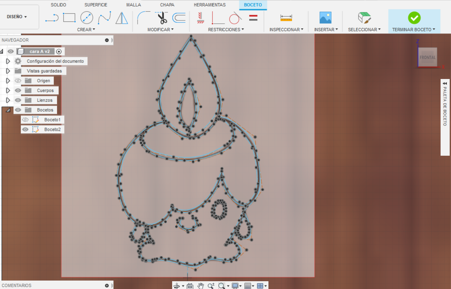This screenshot has height=289, width=451.
Task: Hide the Cuerpos folder
Action: pyautogui.click(x=18, y=90)
